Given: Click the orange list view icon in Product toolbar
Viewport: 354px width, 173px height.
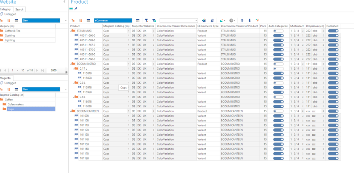Looking at the screenshot, I should pos(81,20).
